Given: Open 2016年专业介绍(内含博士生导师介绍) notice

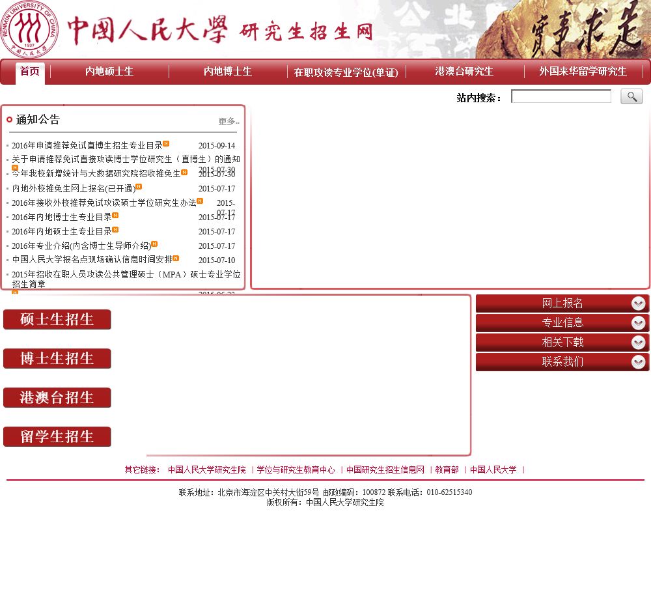Looking at the screenshot, I should click(x=81, y=246).
